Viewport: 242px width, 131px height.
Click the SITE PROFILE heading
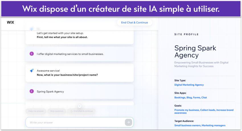[x=186, y=34]
